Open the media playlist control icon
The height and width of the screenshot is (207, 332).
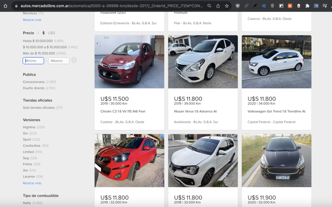click(x=325, y=6)
